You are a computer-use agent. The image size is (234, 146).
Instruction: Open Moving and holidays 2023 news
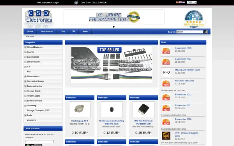point(187,70)
